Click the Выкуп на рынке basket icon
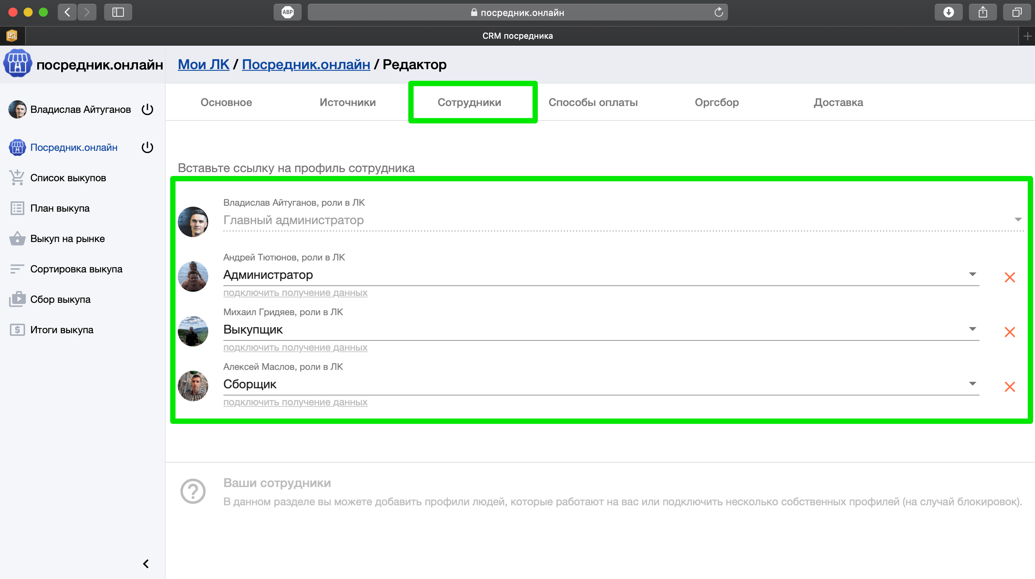 click(x=17, y=239)
